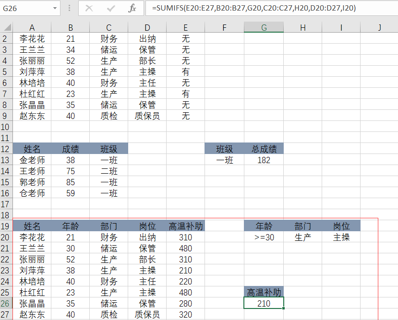398x320 pixels.
Task: Select column H header
Action: [303, 27]
